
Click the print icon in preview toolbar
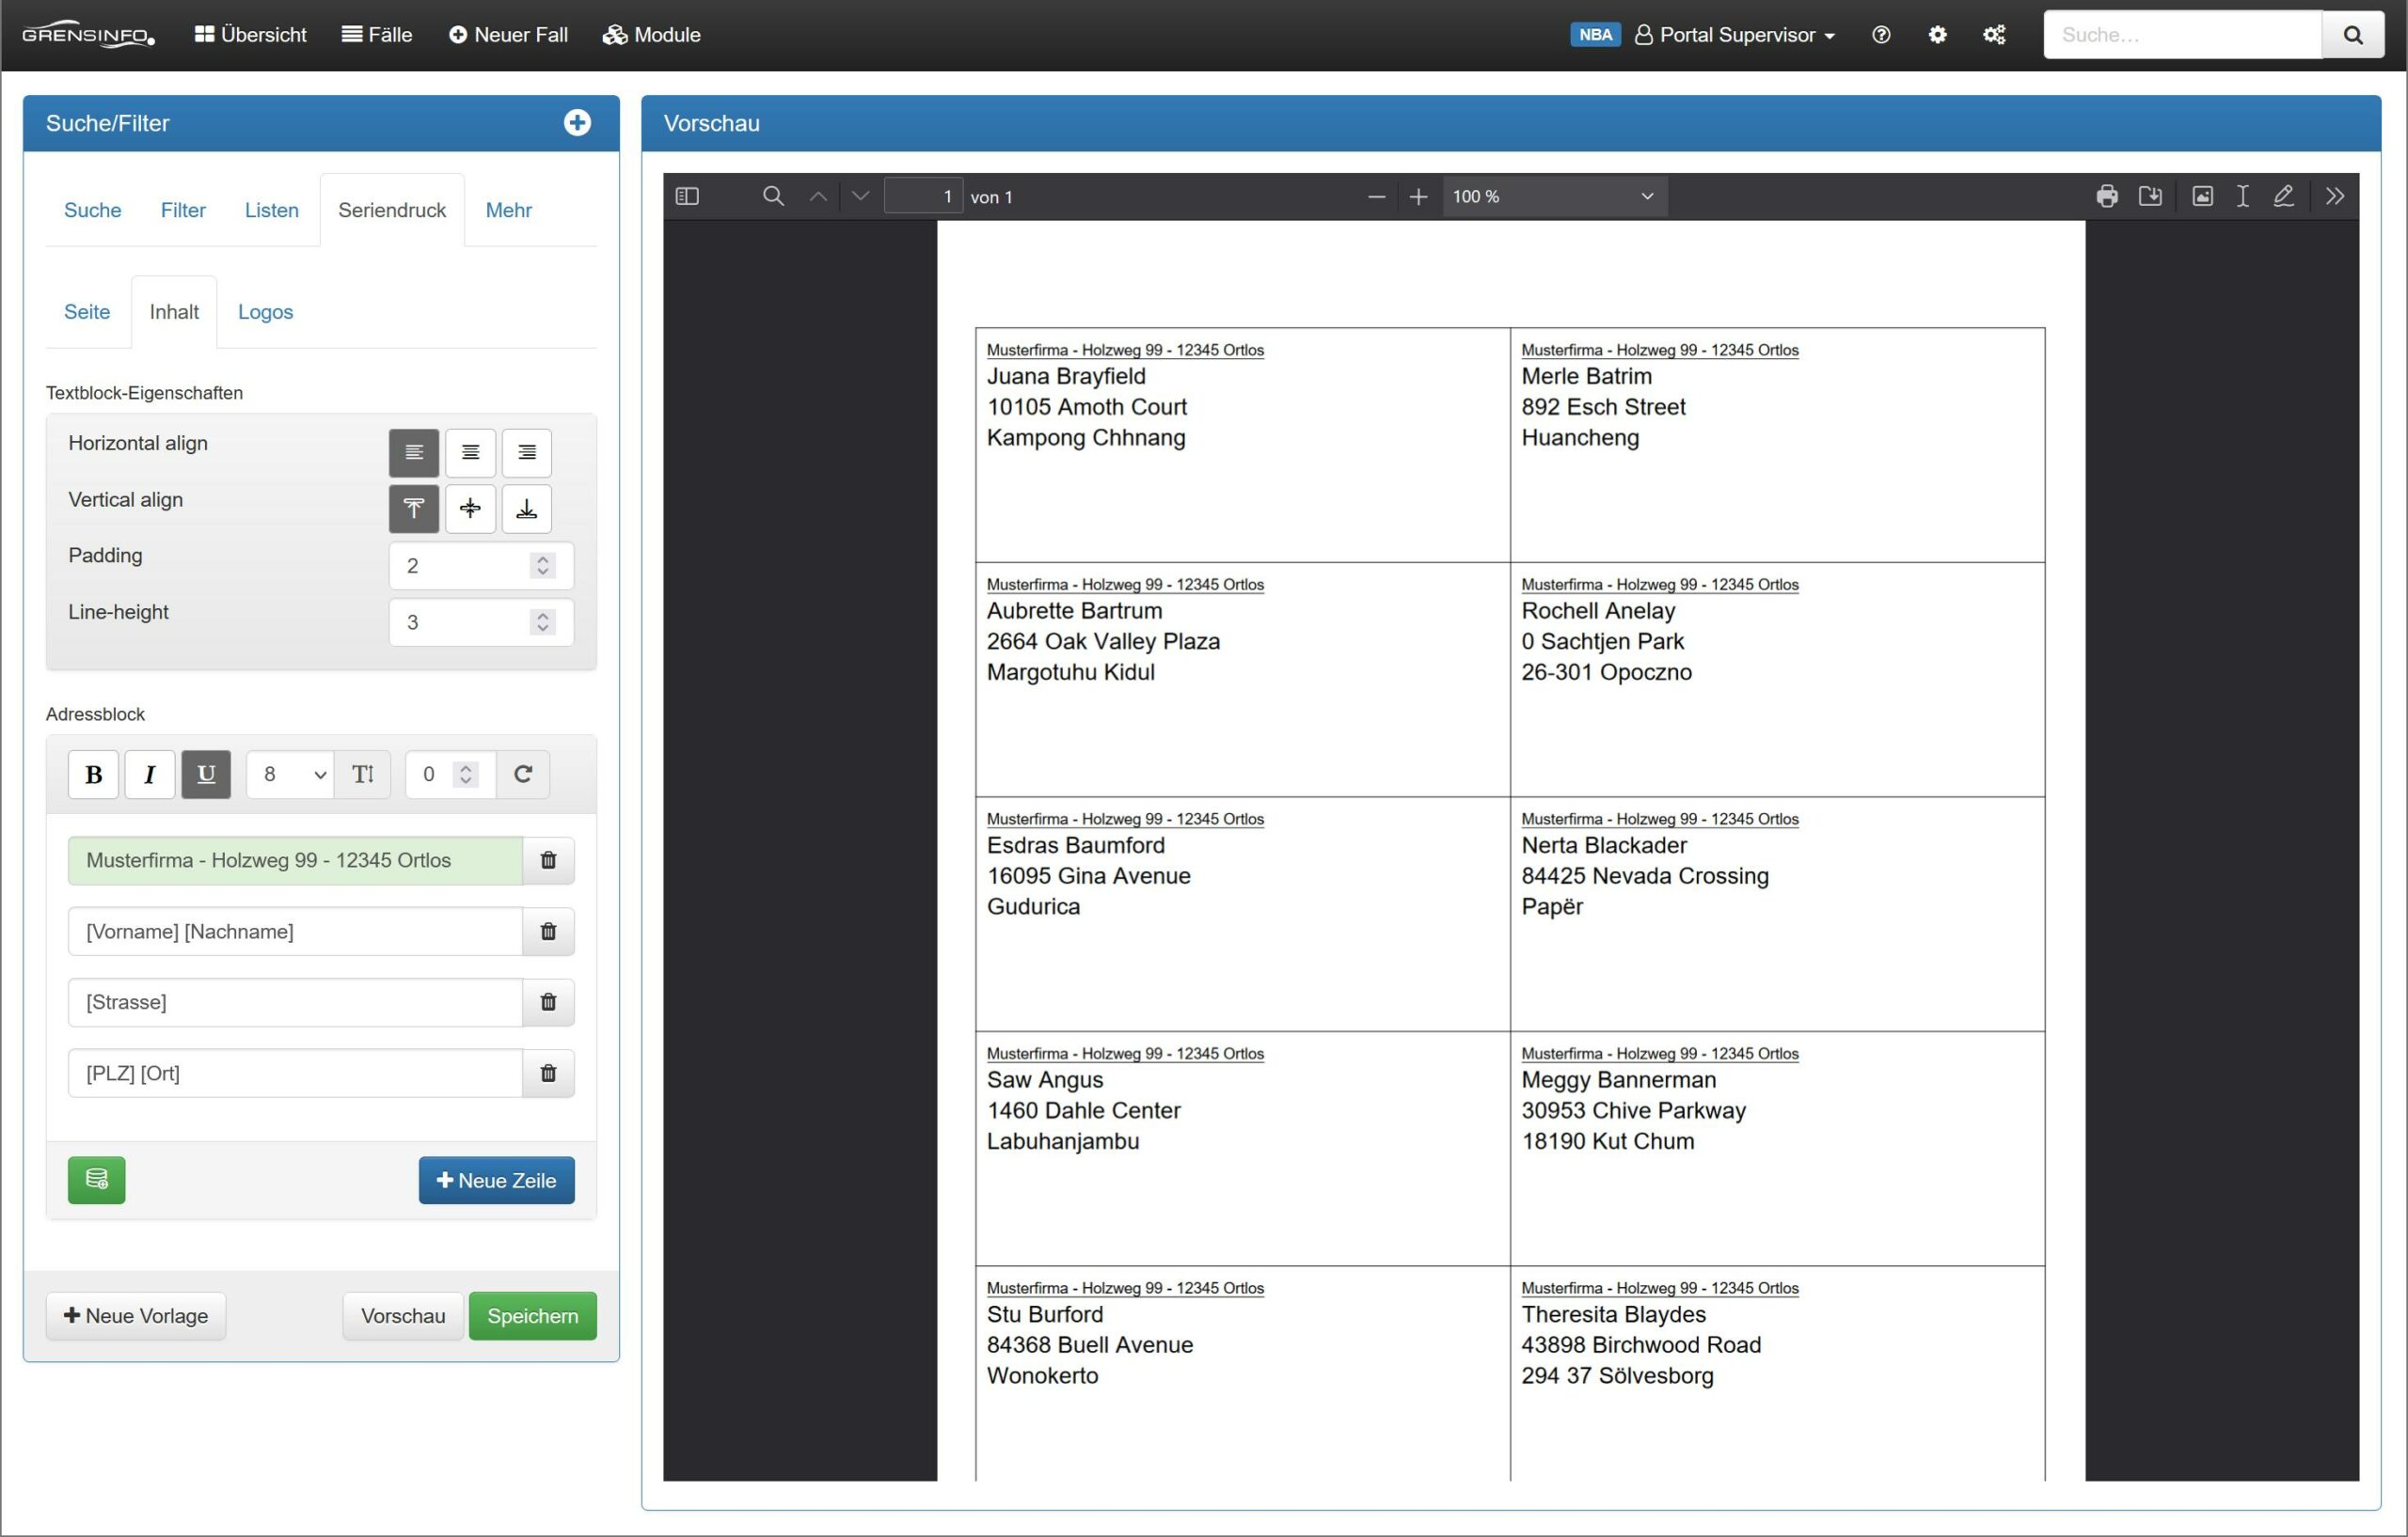(x=2106, y=196)
